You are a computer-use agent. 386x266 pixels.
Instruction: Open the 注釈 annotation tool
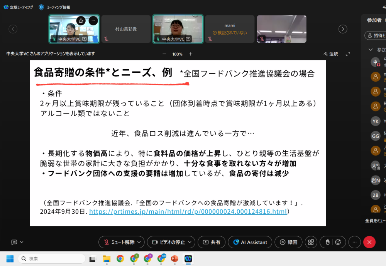tap(330, 54)
